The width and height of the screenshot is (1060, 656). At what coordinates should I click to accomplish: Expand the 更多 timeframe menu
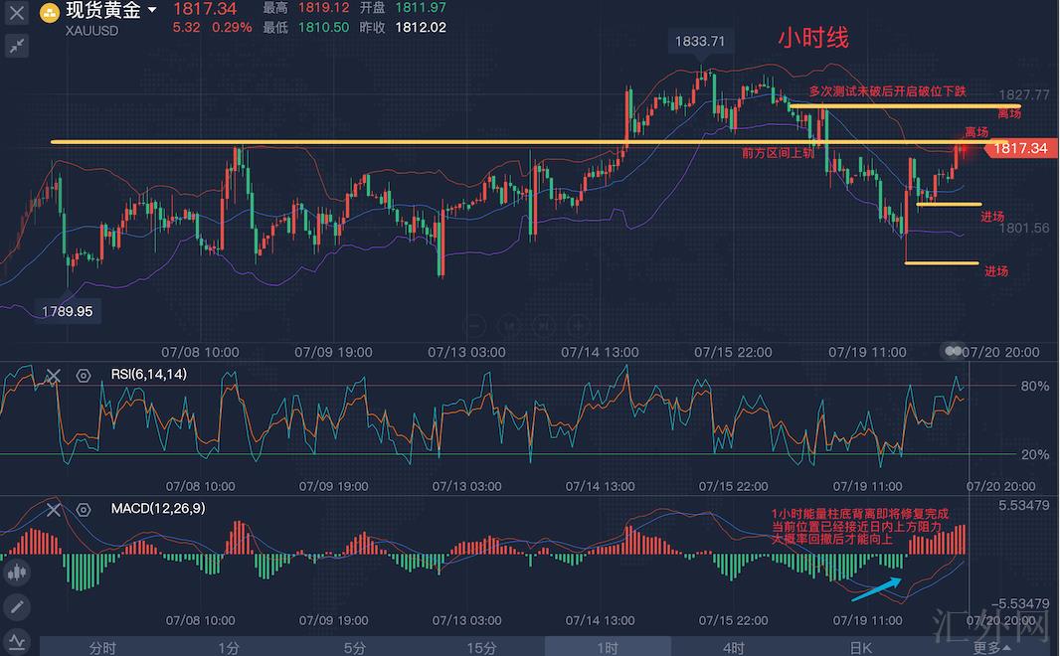coord(986,647)
